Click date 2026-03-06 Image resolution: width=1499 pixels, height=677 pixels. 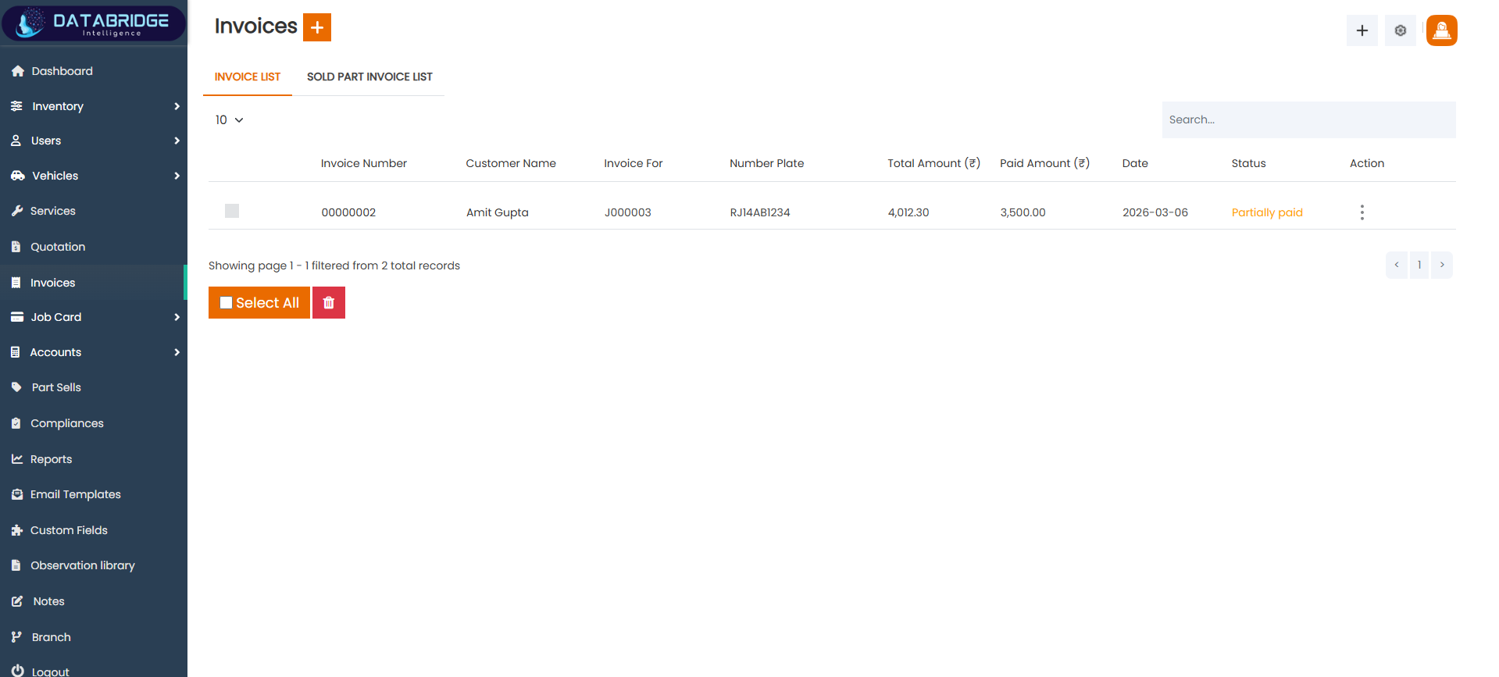click(x=1155, y=212)
